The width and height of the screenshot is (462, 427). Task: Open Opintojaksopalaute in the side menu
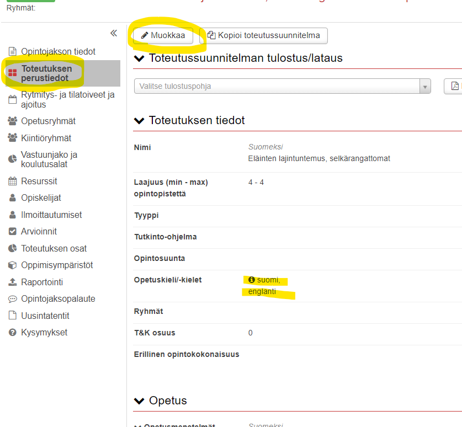pos(58,299)
